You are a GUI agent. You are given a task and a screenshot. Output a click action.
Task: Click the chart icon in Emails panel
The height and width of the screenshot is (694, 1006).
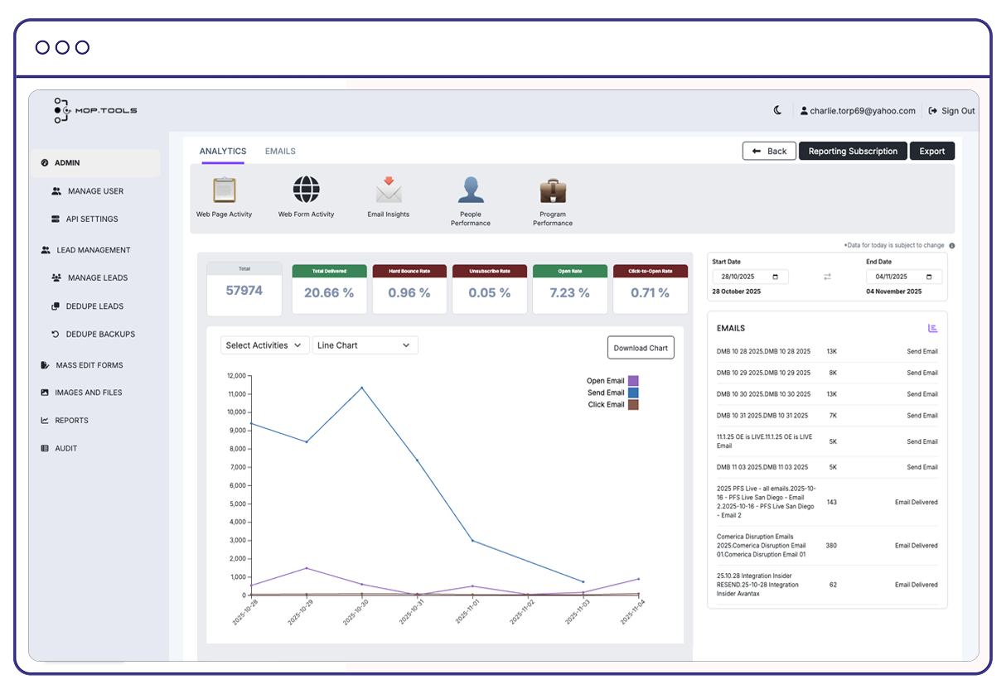[932, 329]
